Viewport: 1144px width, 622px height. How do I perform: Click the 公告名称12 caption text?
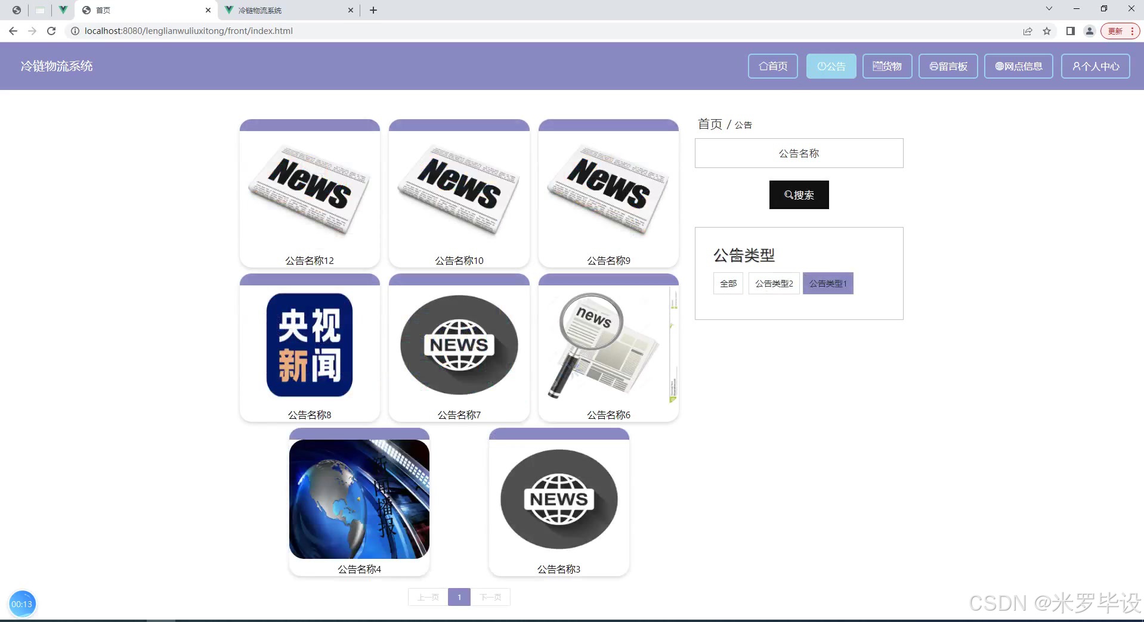(x=310, y=260)
